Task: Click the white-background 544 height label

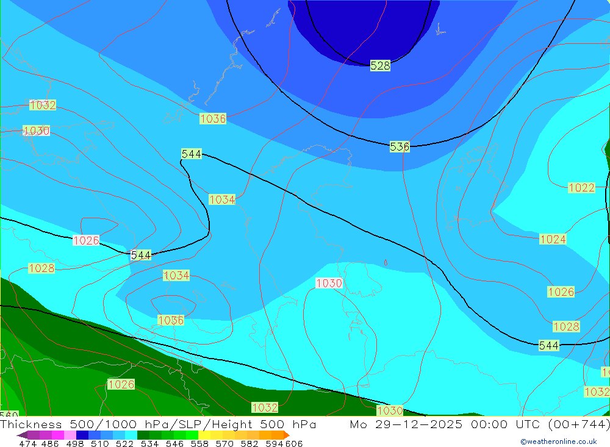Action: coord(140,255)
